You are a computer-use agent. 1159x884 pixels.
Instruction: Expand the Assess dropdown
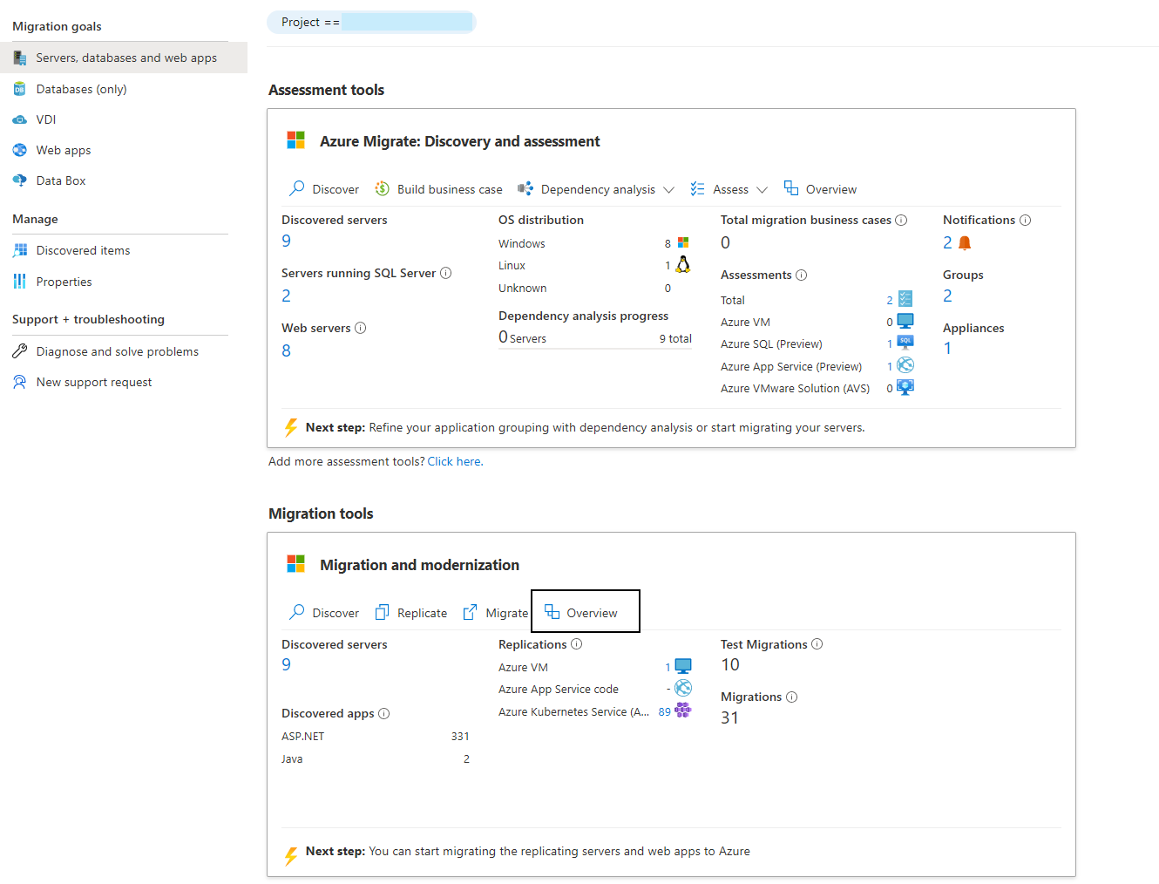click(x=729, y=189)
